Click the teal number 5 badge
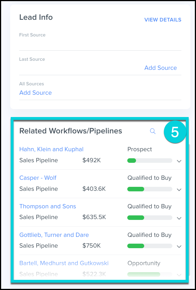Image resolution: width=196 pixels, height=290 pixels. [175, 132]
